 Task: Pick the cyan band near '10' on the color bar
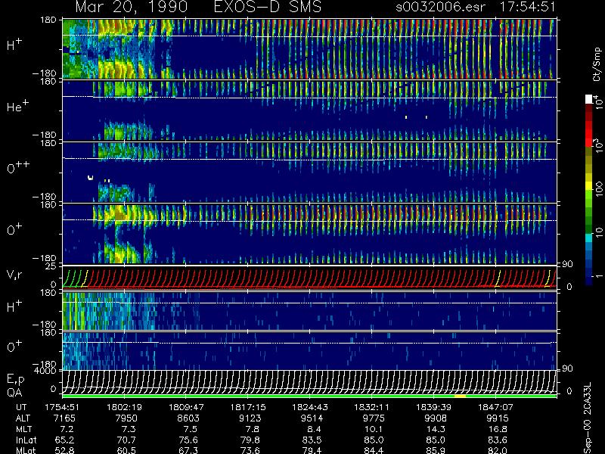589,238
